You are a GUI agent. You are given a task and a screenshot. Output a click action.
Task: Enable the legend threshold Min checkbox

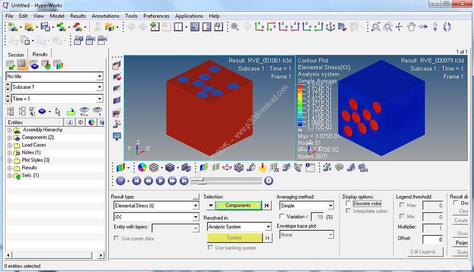(x=402, y=216)
